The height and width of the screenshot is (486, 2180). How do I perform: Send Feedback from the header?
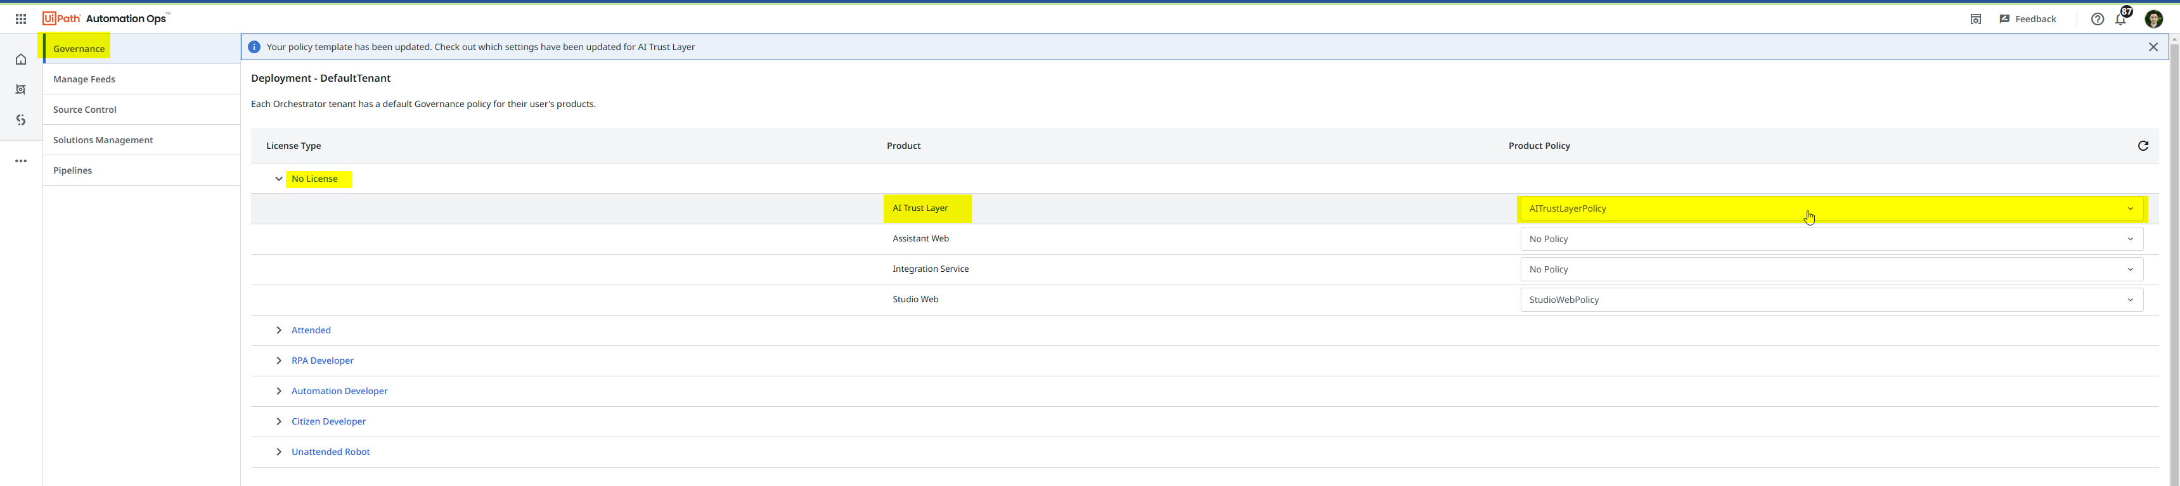coord(2028,18)
